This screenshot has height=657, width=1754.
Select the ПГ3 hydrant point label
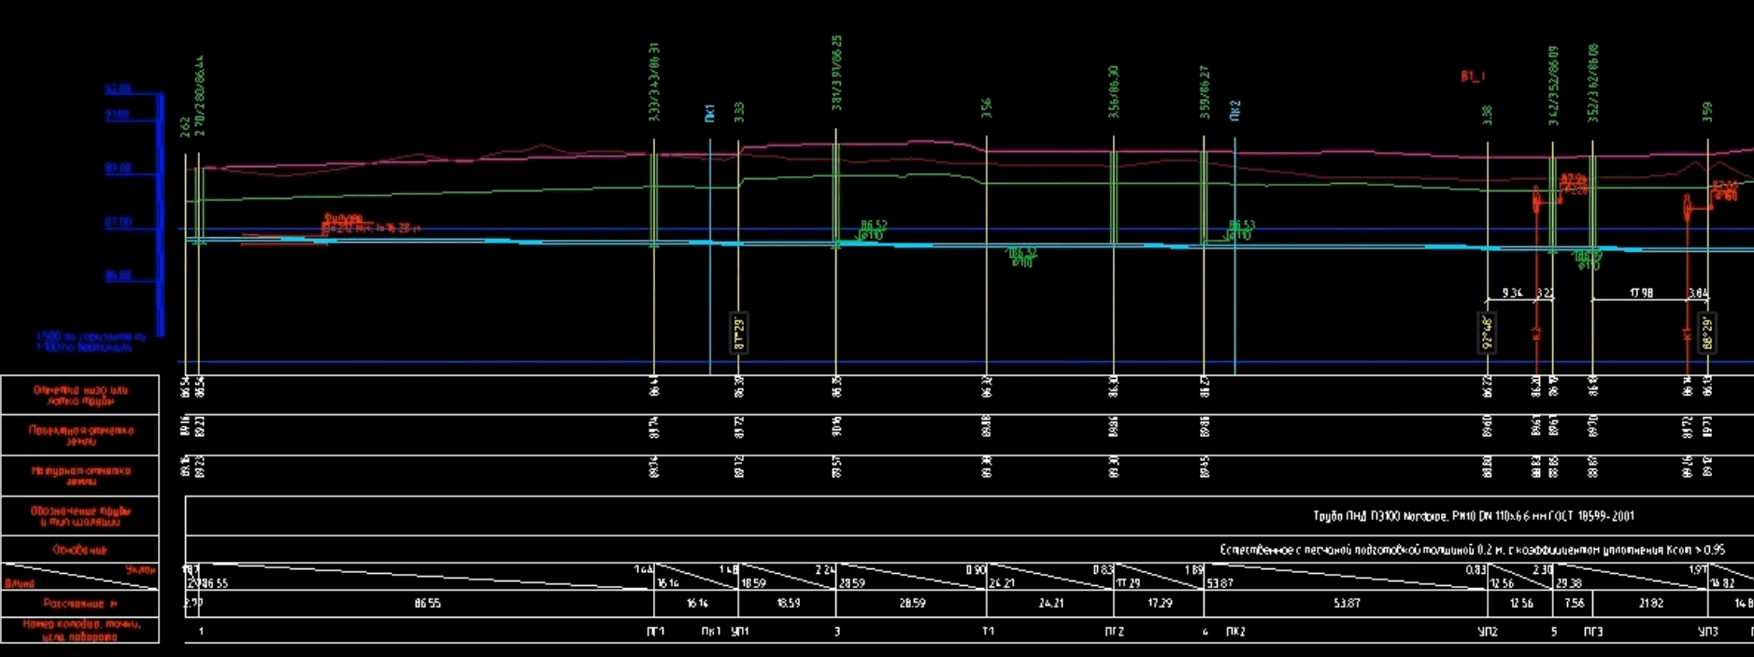(1593, 632)
